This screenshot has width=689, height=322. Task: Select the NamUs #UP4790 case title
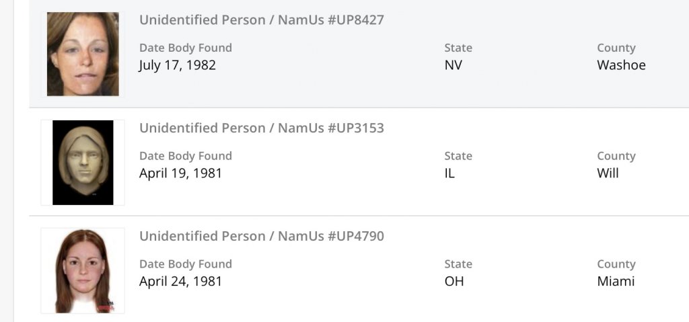[261, 236]
